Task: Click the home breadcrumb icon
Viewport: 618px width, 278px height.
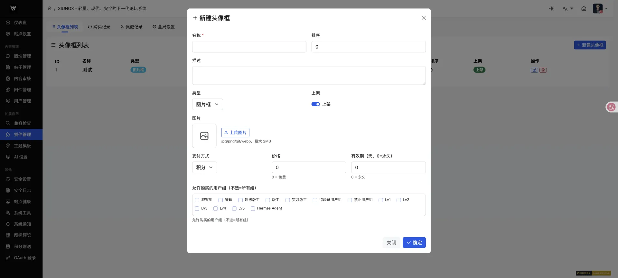Action: pyautogui.click(x=50, y=9)
